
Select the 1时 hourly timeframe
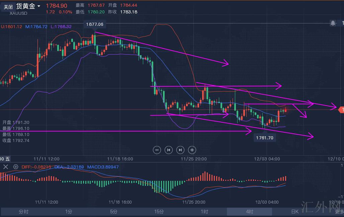click(204, 211)
